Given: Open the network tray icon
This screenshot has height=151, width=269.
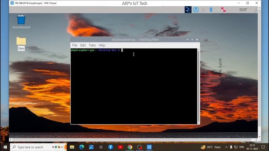Looking at the screenshot, I should 236,147.
